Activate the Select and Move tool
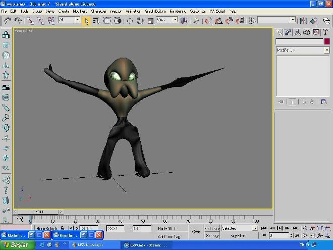The image size is (333, 250). [130, 21]
